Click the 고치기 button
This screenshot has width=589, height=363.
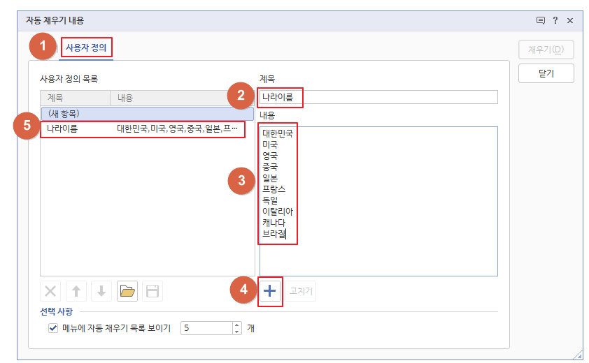[301, 291]
